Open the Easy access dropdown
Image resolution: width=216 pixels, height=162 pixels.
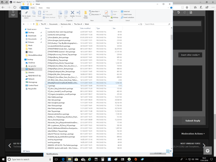click(x=95, y=14)
